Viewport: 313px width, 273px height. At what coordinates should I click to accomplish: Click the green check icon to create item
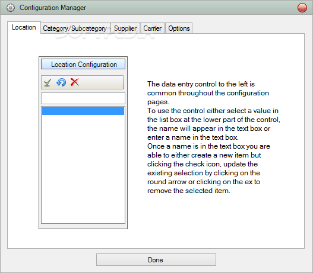coord(48,82)
